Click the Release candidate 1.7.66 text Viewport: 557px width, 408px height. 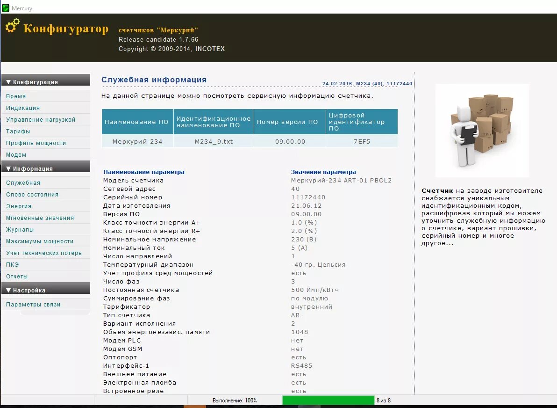[158, 39]
